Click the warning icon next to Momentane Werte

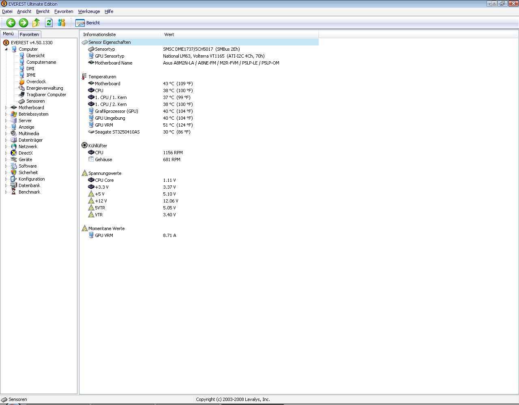pos(84,228)
